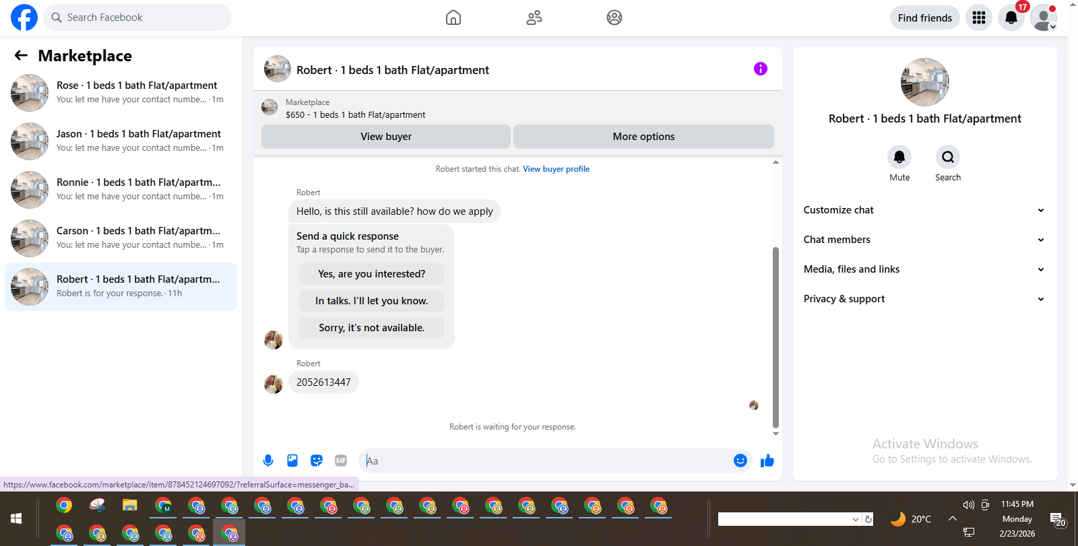
Task: Choose a GIF icon
Action: tap(341, 460)
